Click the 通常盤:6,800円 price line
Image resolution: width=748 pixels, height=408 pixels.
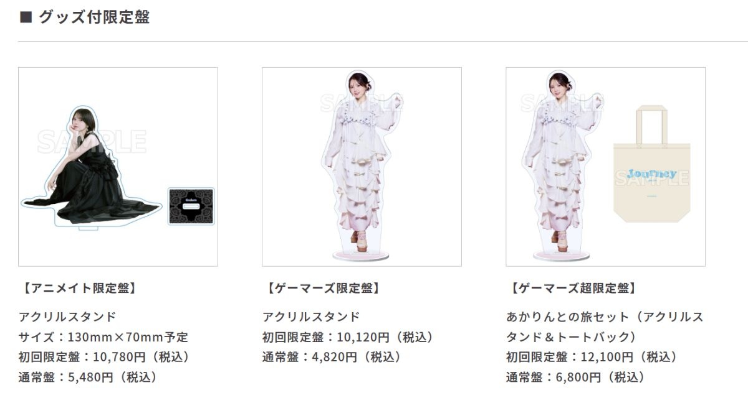[x=576, y=377]
